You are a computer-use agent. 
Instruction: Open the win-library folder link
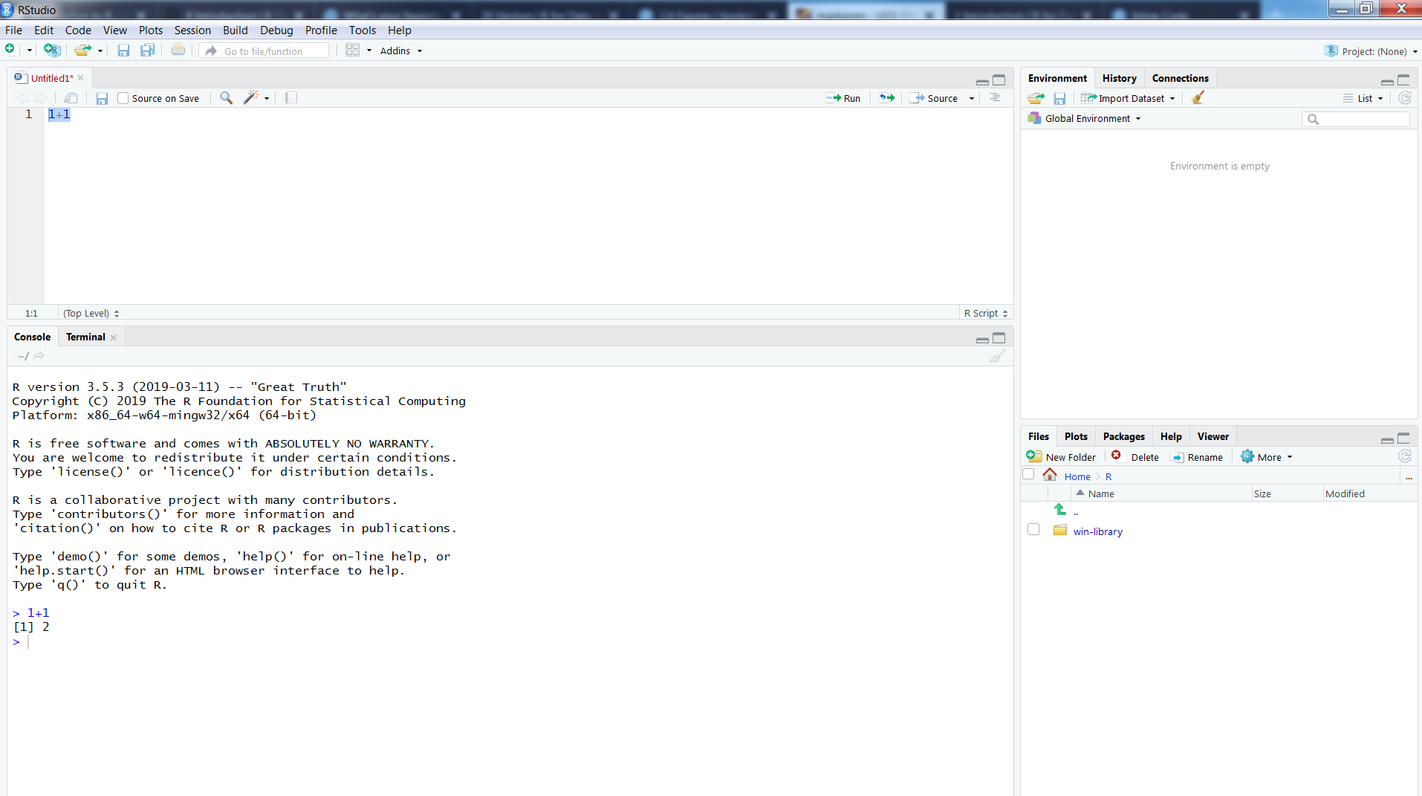[1097, 531]
